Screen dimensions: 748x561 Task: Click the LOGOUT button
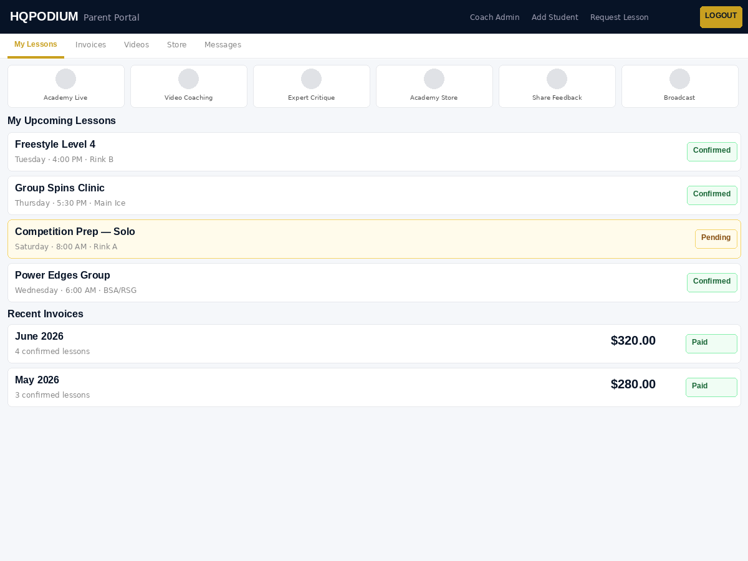(x=721, y=17)
